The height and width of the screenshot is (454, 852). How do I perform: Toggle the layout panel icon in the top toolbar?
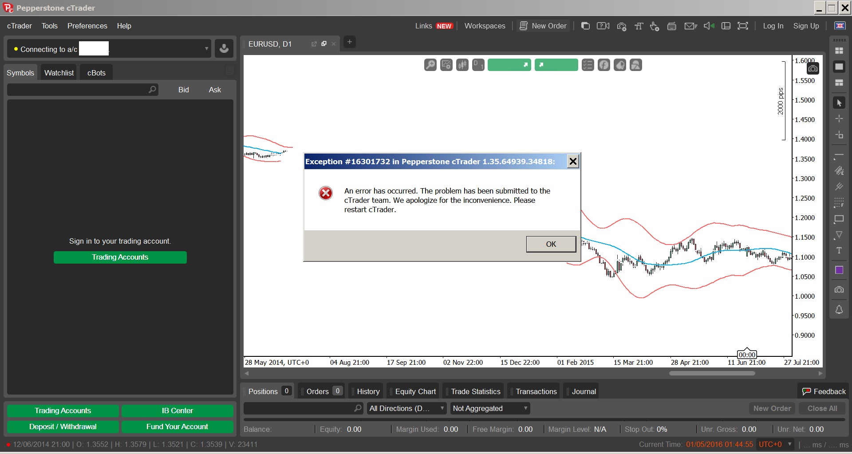pos(726,26)
